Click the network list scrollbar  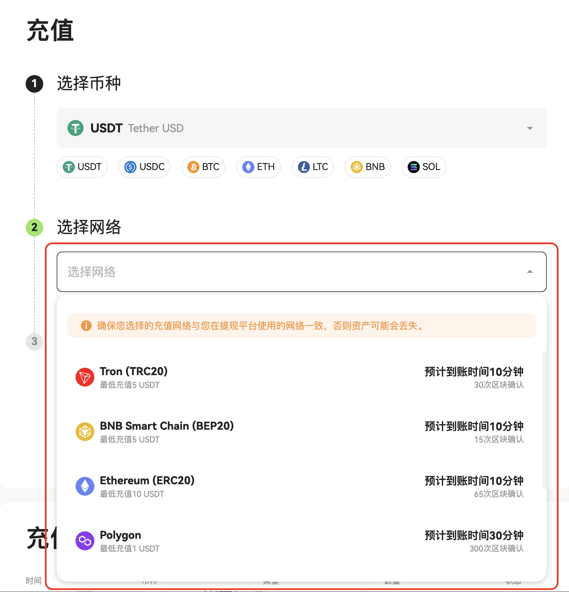click(544, 419)
